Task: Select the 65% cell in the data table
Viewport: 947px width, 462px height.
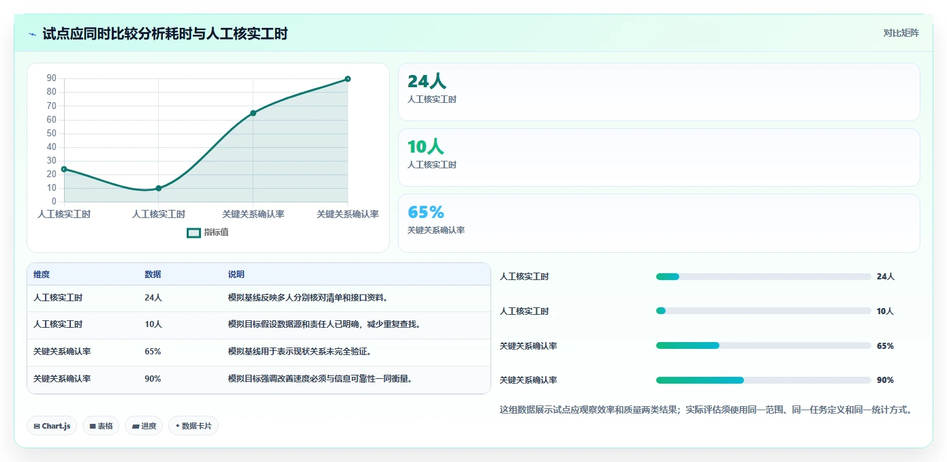Action: point(153,352)
